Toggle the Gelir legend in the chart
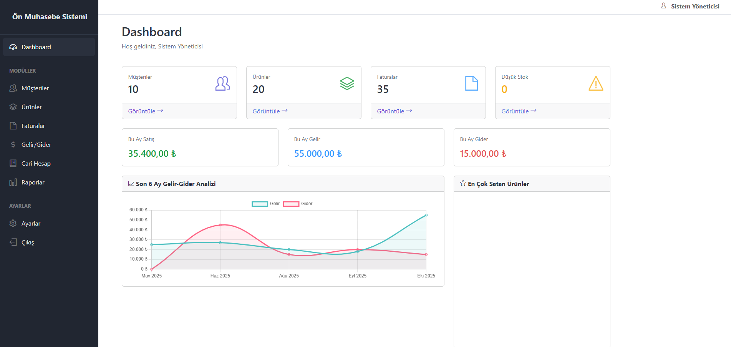 (265, 204)
